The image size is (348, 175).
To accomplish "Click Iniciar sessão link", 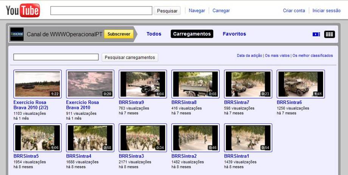I will click(x=326, y=11).
